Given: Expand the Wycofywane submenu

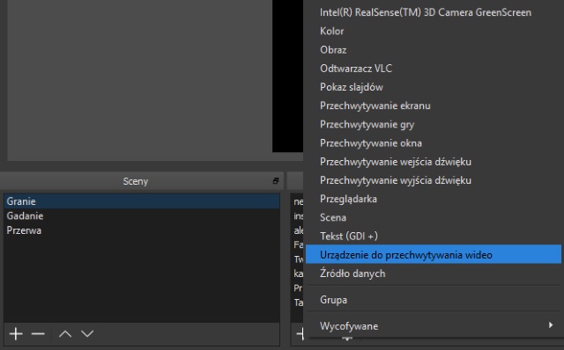Looking at the screenshot, I should coord(434,326).
